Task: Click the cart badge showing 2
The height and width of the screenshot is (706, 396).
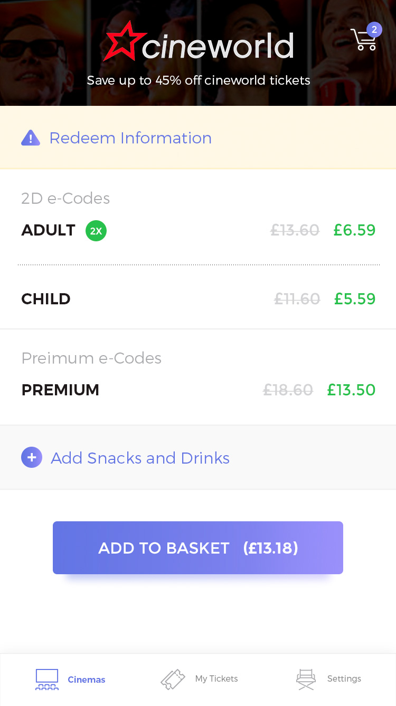Action: [374, 30]
